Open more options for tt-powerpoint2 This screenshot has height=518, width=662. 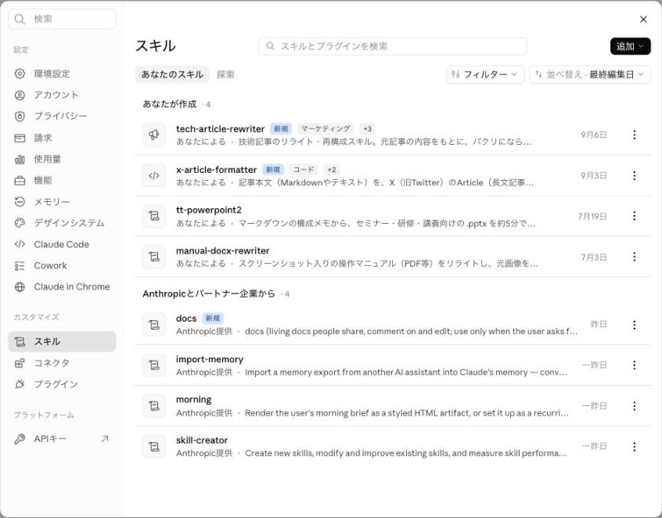(634, 216)
